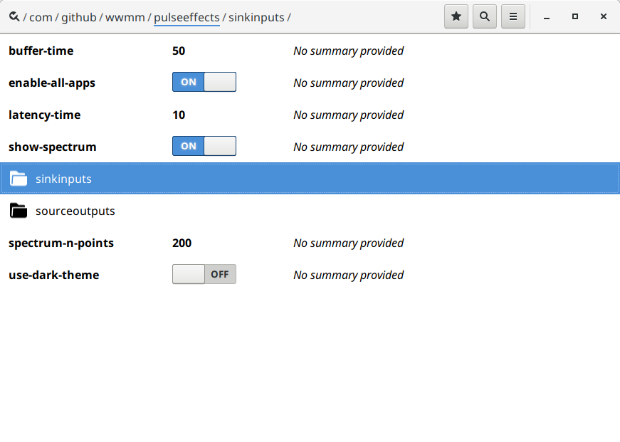620x442 pixels.
Task: Bookmark this location with star icon
Action: click(x=456, y=16)
